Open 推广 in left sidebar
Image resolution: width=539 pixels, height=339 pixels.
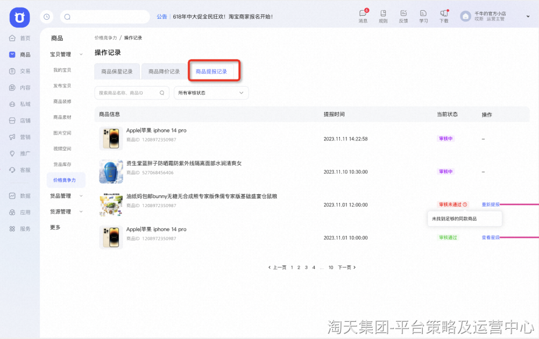pyautogui.click(x=19, y=154)
